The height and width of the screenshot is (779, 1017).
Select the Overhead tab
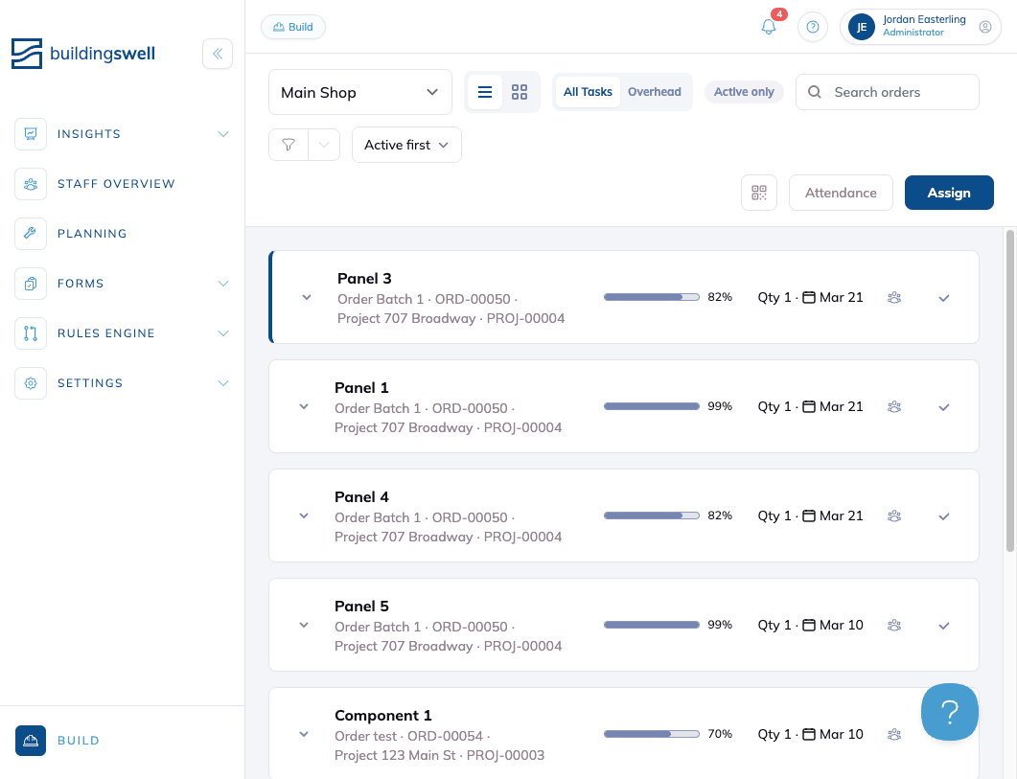(655, 92)
